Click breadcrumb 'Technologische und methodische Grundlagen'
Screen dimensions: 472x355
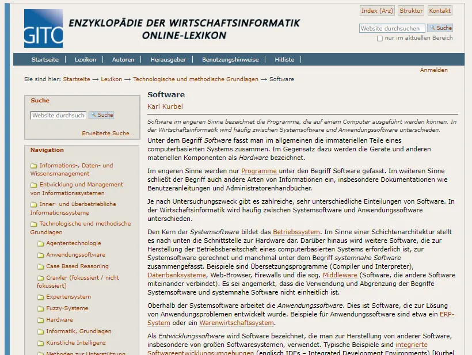196,79
